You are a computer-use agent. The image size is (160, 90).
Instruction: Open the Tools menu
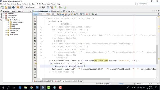(48, 4)
